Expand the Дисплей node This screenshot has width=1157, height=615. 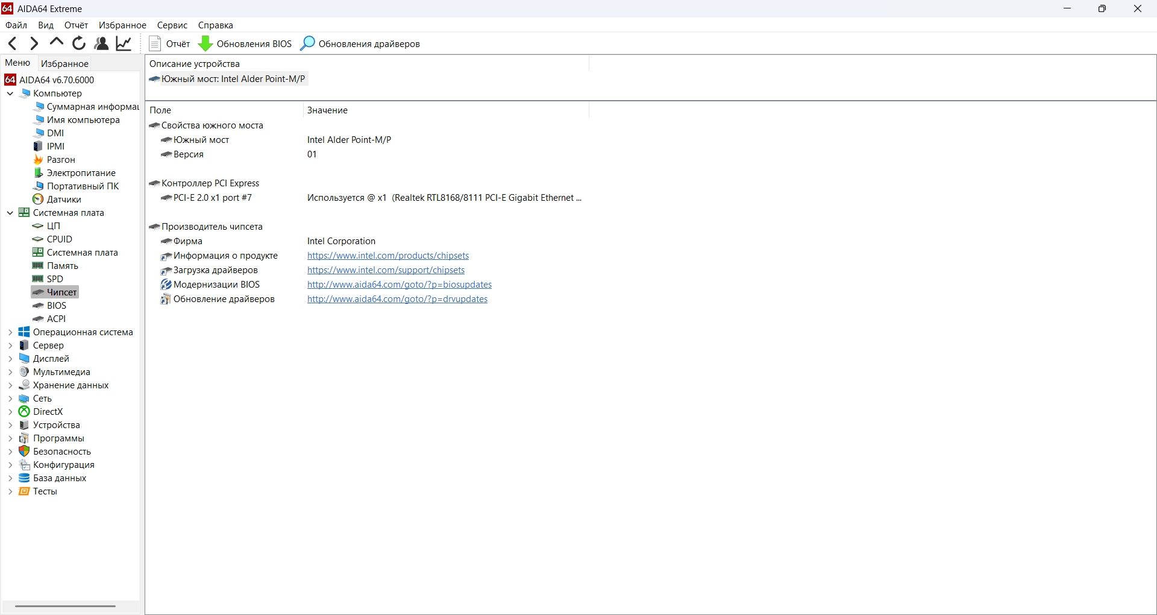[x=10, y=359]
